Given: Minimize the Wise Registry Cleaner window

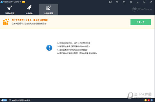Looking at the screenshot, I should (138, 2).
